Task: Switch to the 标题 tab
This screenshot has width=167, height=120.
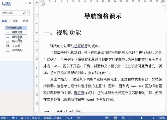Action: pos(4,21)
